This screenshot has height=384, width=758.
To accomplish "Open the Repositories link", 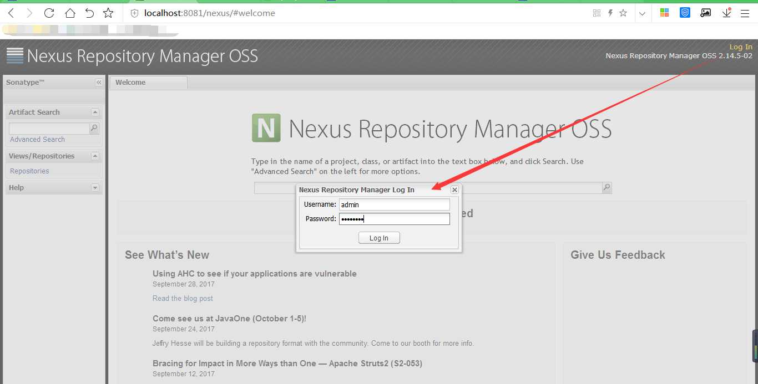I will [29, 171].
